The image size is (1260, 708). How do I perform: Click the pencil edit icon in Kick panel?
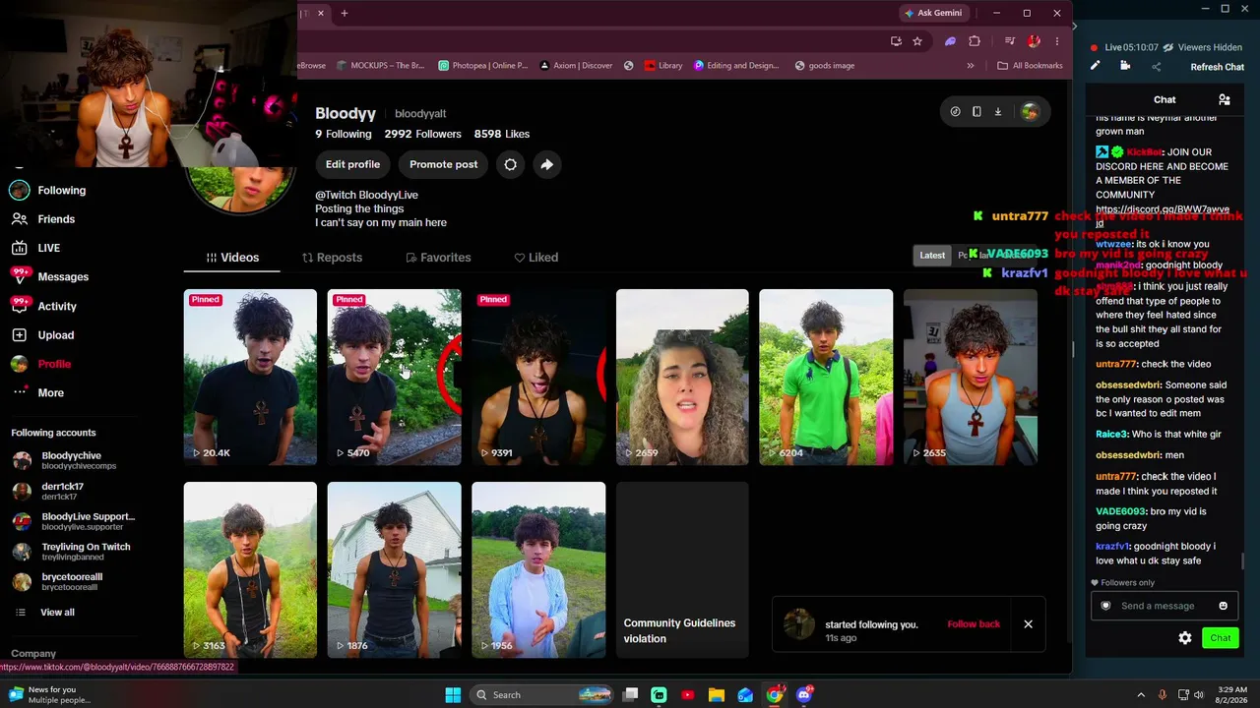1095,66
